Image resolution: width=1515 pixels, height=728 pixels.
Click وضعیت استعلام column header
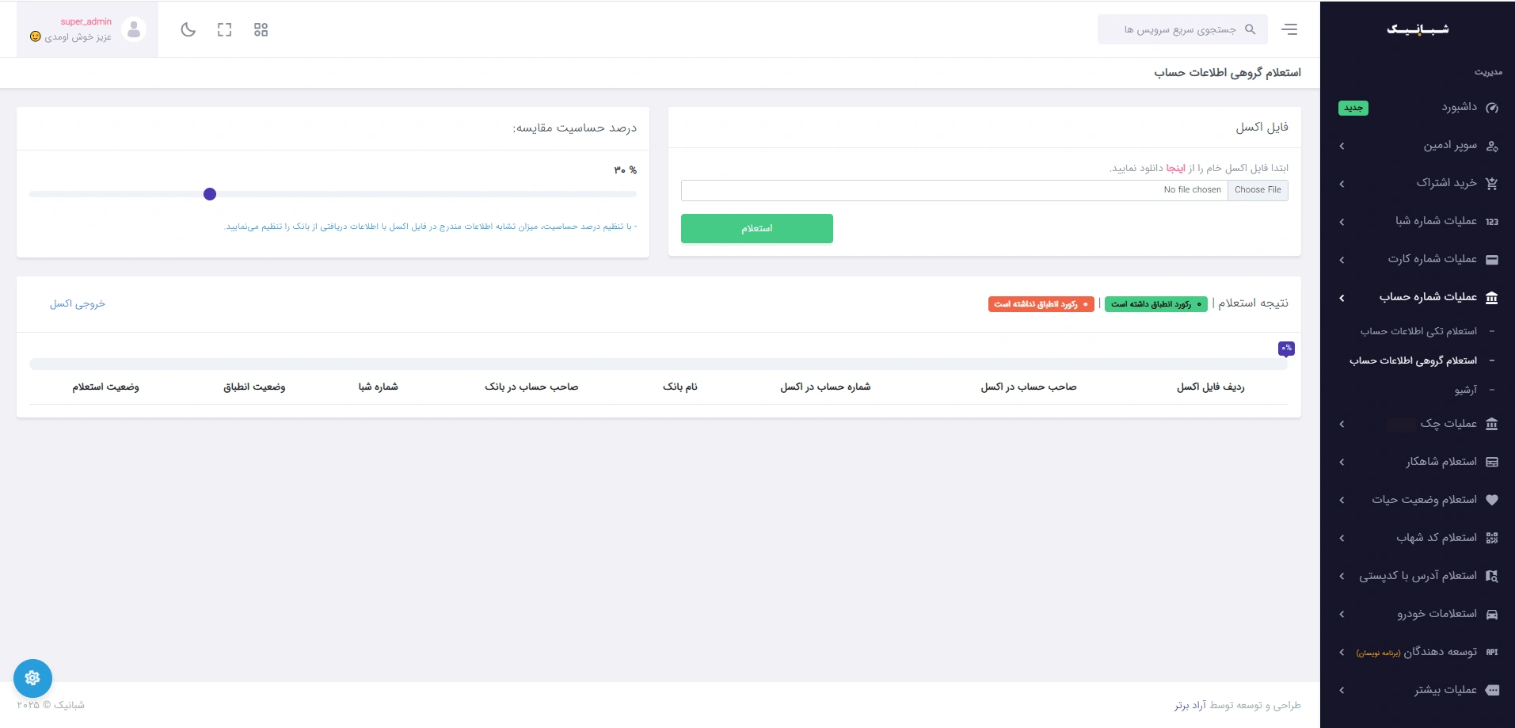(x=106, y=387)
